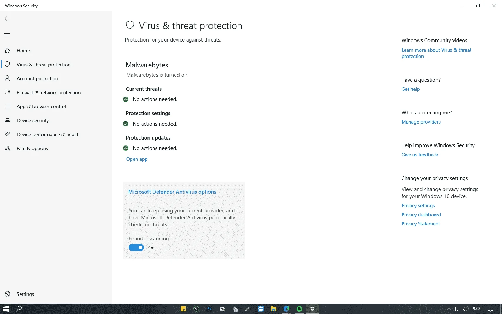Open Microsoft Edge from the taskbar
The height and width of the screenshot is (314, 502).
(287, 309)
